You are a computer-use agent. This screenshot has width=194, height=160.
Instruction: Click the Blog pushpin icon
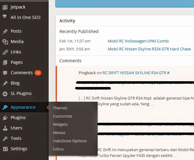[5, 83]
